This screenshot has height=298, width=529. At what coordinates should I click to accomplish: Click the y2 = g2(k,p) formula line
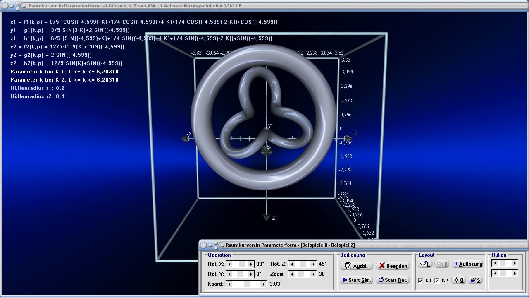51,55
